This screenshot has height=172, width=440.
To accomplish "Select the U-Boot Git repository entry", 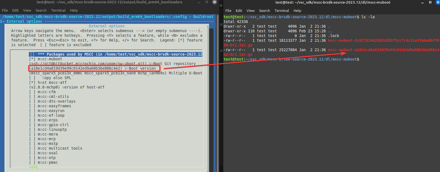I will point(112,64).
